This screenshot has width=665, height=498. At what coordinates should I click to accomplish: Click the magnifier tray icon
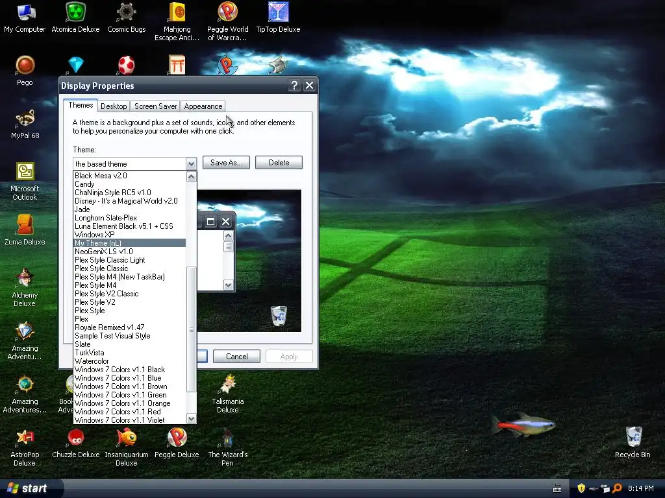(x=618, y=488)
